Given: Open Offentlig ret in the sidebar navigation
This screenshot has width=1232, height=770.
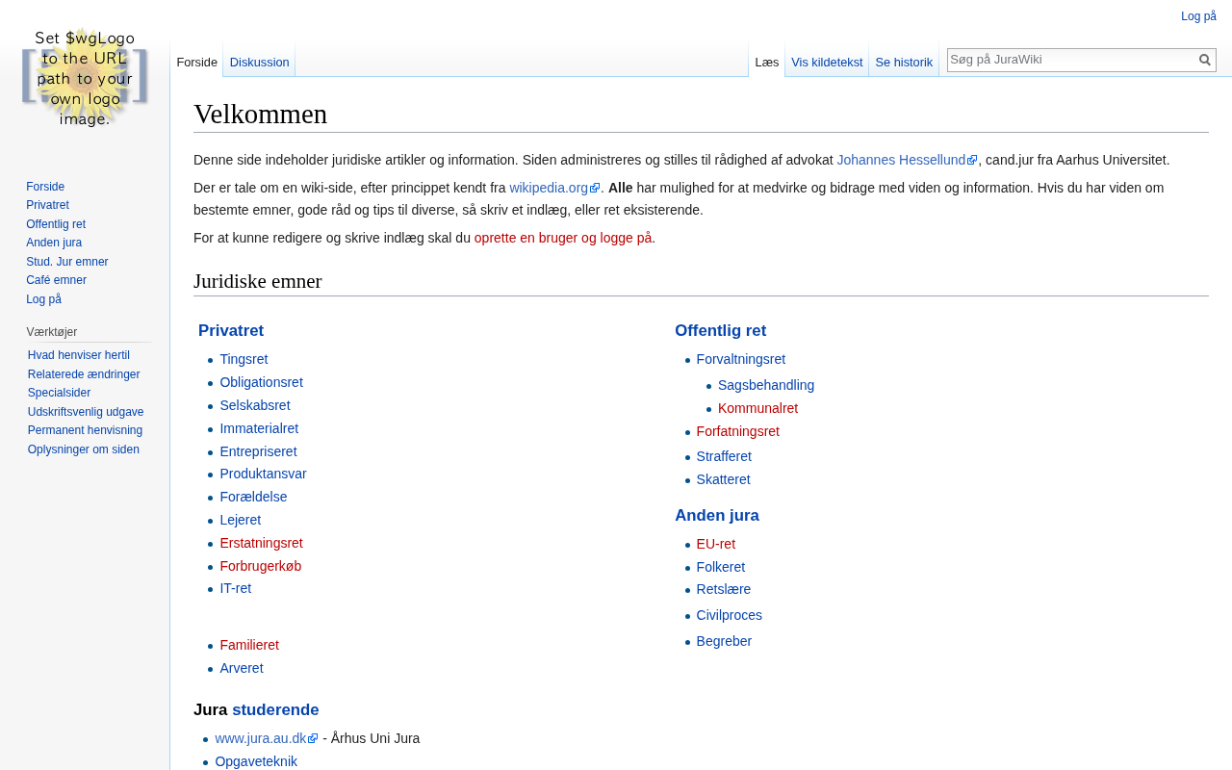Looking at the screenshot, I should pyautogui.click(x=56, y=224).
